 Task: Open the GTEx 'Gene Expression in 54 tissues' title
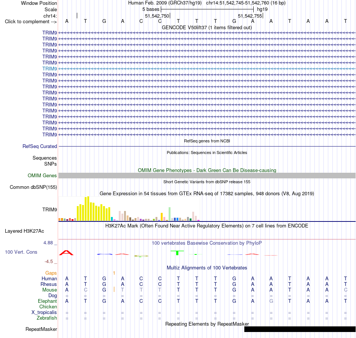point(207,194)
